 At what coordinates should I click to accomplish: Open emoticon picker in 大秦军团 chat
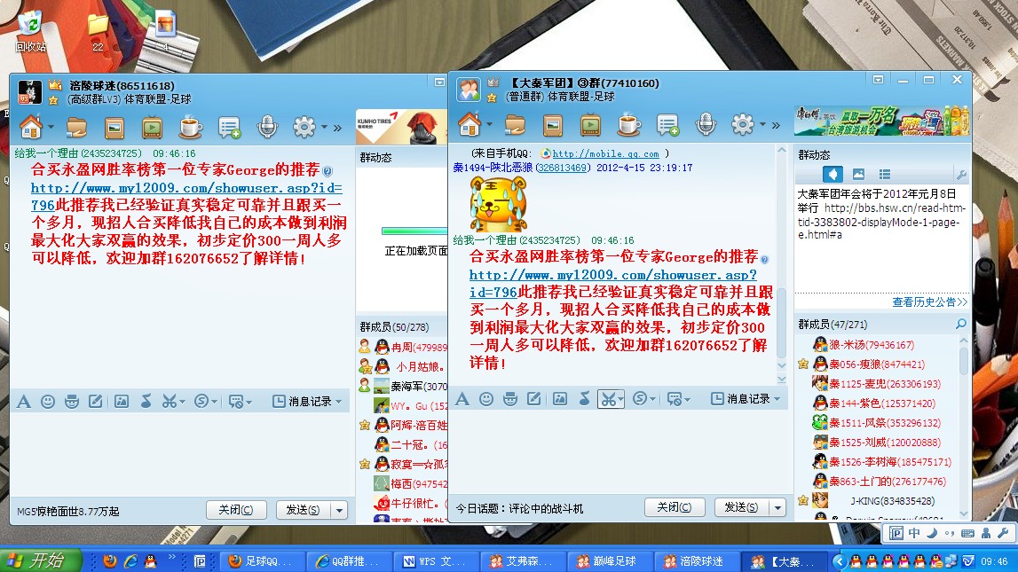[486, 399]
